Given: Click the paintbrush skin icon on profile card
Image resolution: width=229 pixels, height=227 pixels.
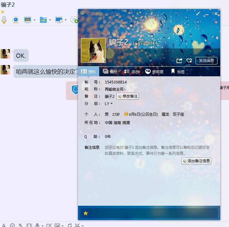Looking at the screenshot, I should [198, 14].
